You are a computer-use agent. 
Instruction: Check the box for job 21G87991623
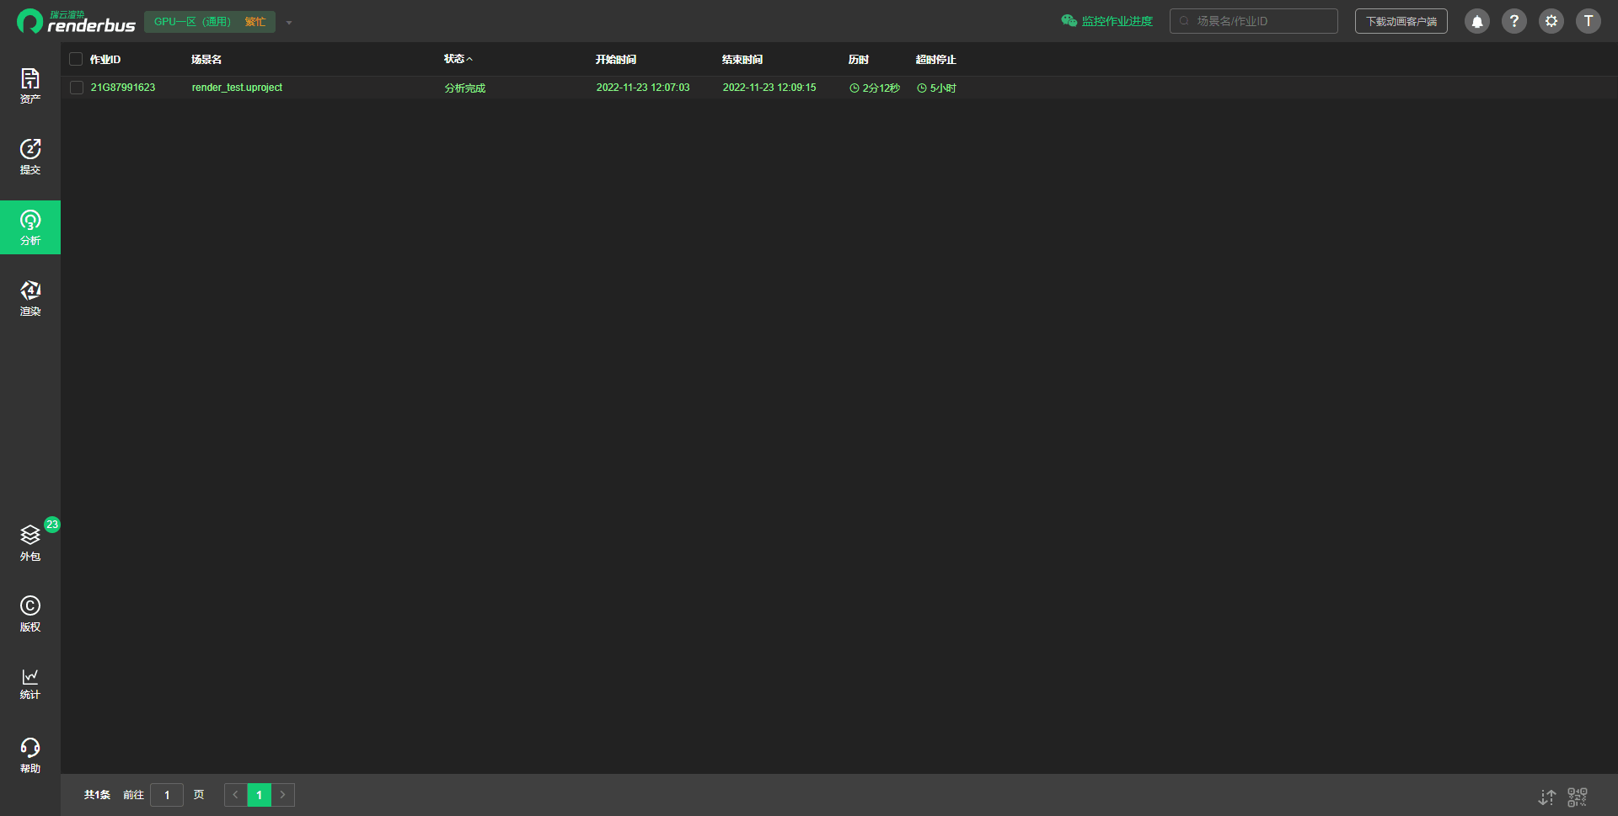77,88
